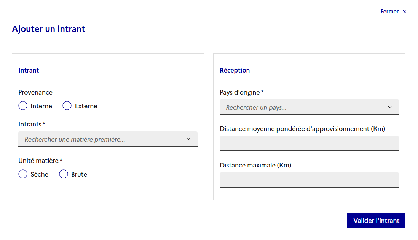
Task: Click the Intrant section heading
Action: click(x=29, y=70)
